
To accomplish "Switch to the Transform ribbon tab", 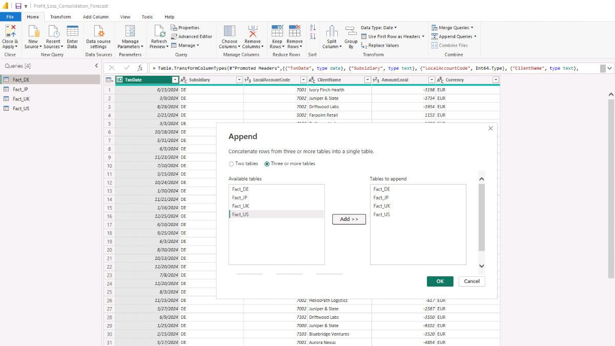I will coord(60,17).
